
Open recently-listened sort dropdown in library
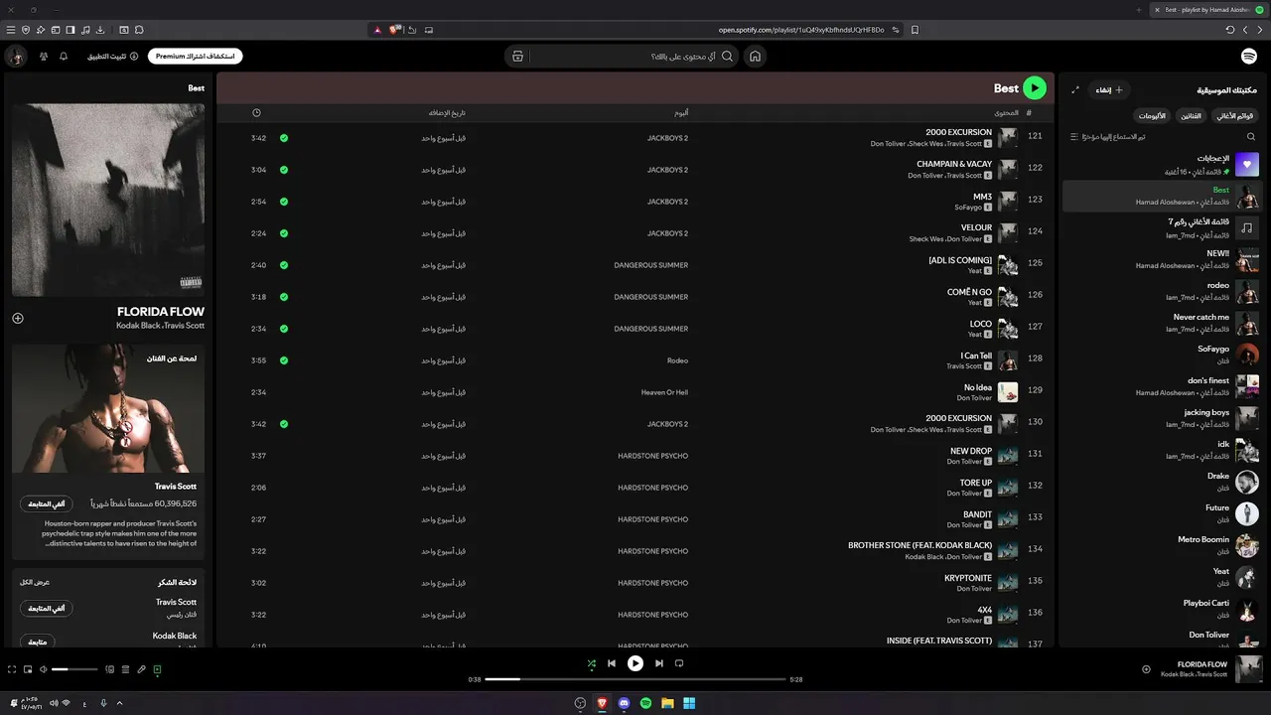point(1107,136)
